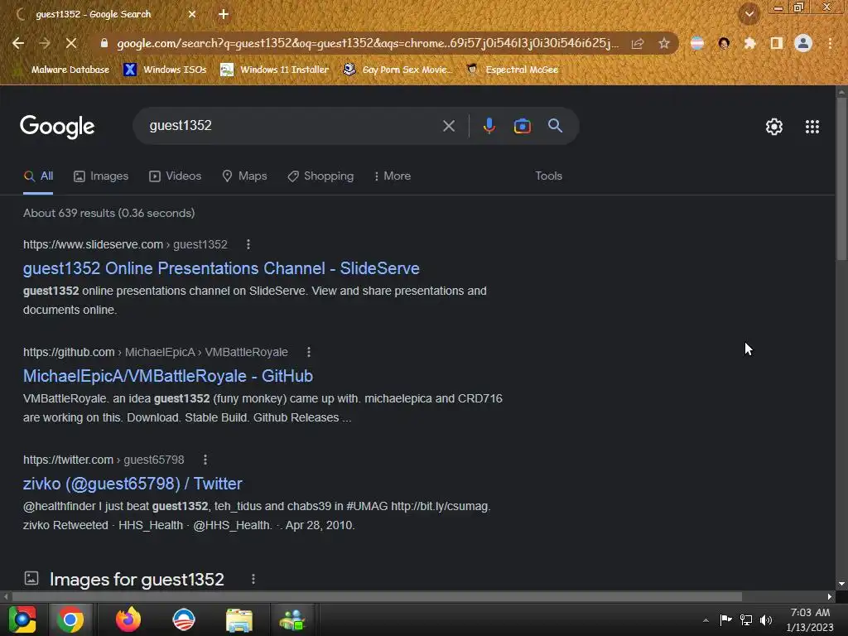Open the network tray icon
This screenshot has height=636, width=848.
(x=746, y=619)
